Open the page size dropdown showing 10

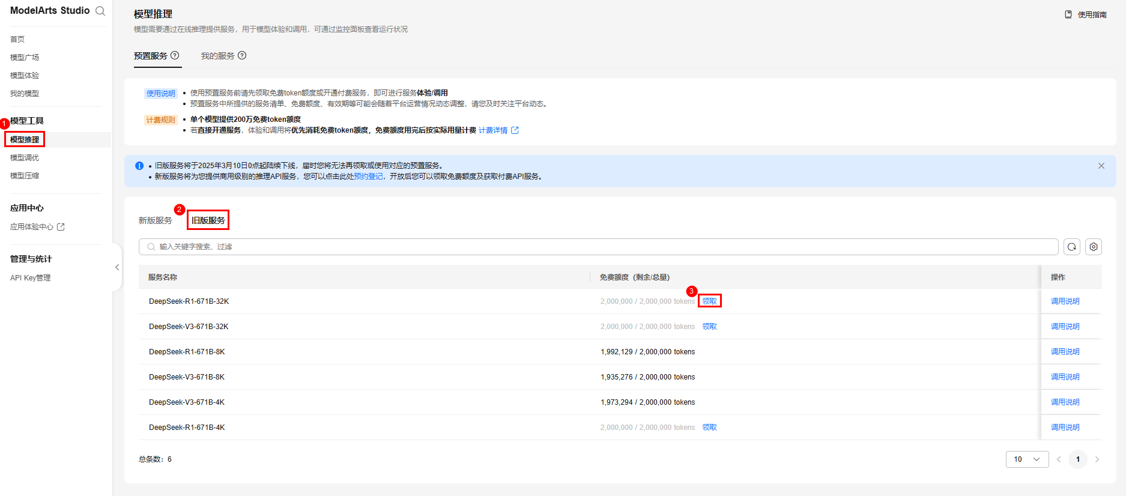(1027, 459)
